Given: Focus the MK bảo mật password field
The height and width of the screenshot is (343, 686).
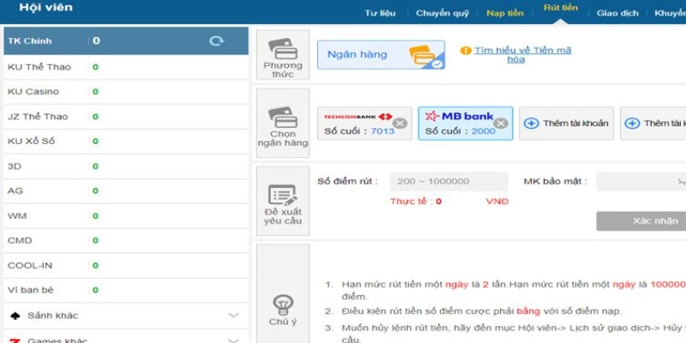Looking at the screenshot, I should point(641,181).
